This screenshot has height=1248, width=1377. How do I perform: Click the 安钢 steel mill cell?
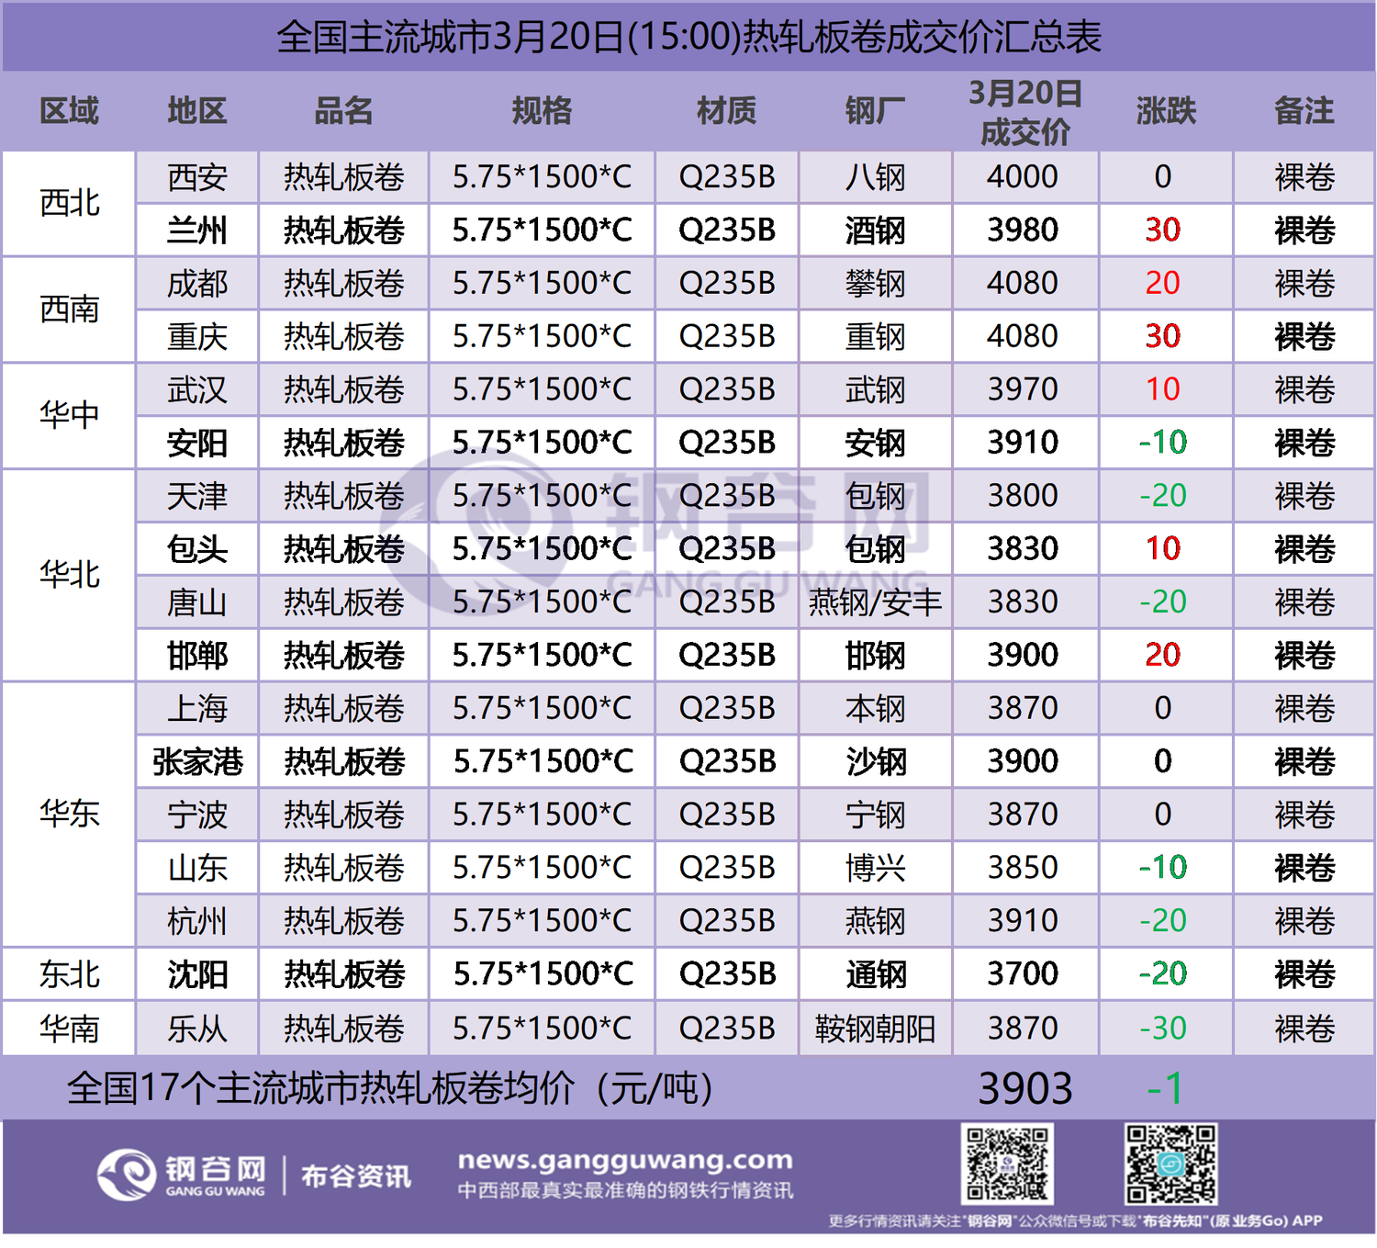tap(876, 444)
